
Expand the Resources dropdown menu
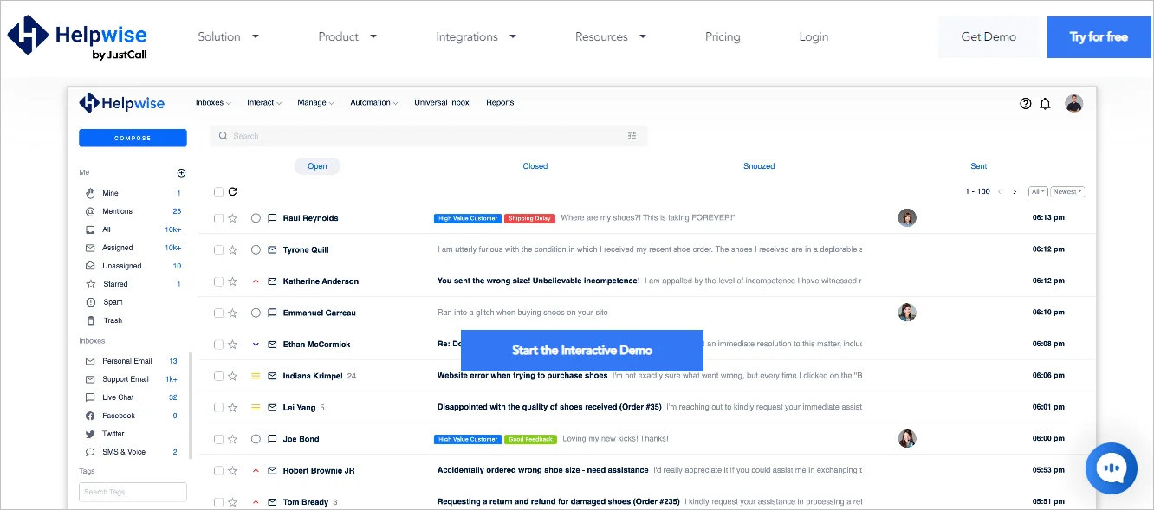click(x=611, y=36)
